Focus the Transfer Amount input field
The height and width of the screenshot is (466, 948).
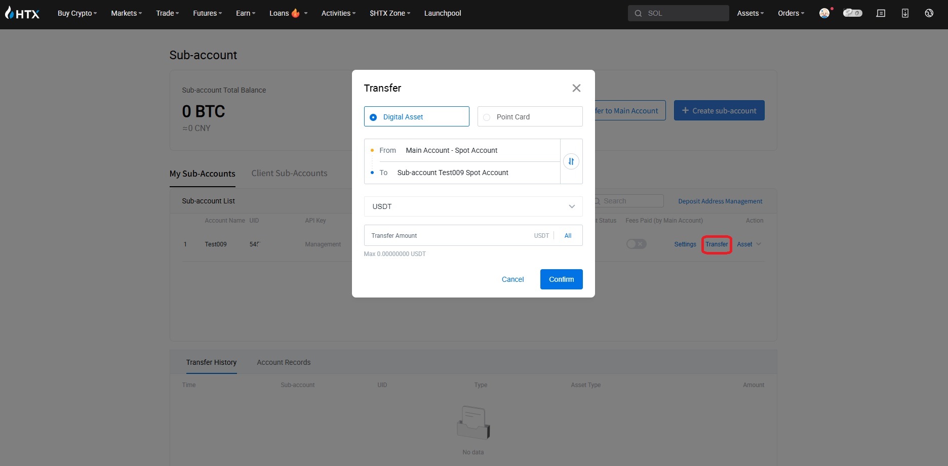point(448,236)
